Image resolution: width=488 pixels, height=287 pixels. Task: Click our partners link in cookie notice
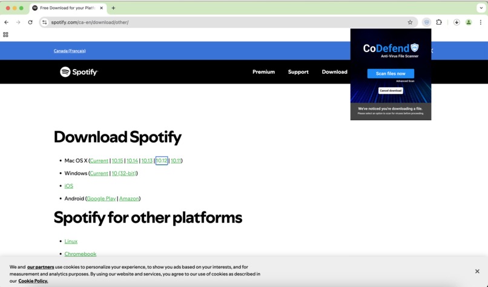click(41, 267)
